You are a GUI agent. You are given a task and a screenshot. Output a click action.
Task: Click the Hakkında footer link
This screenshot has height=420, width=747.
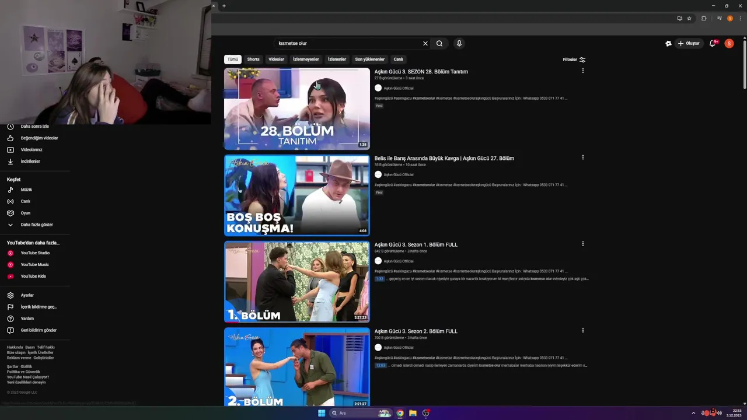15,348
